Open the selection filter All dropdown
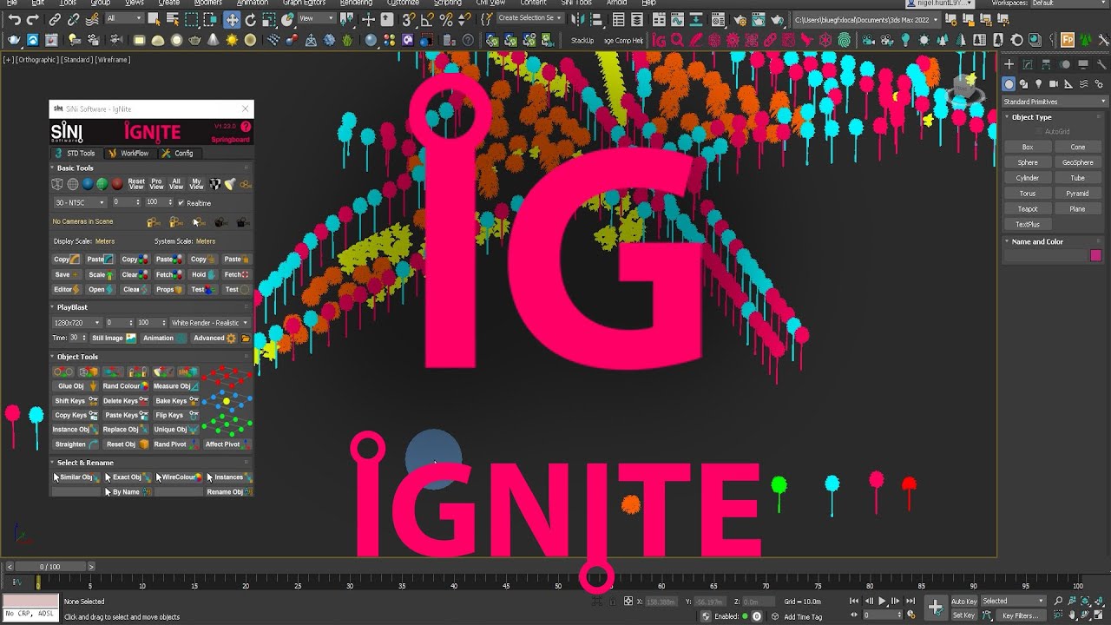The width and height of the screenshot is (1111, 625). pos(125,18)
